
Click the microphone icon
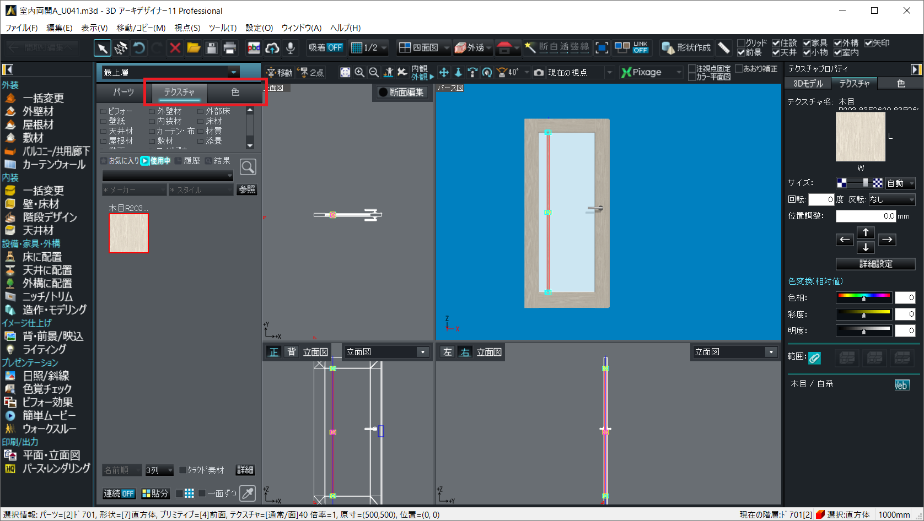291,48
